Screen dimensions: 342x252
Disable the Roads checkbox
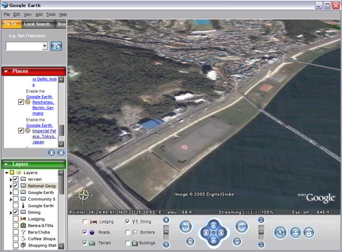coord(85,232)
